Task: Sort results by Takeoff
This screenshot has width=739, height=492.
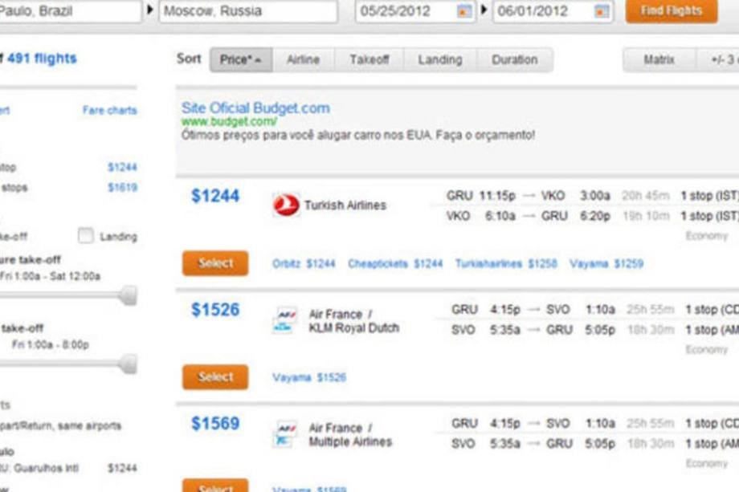Action: pos(369,59)
